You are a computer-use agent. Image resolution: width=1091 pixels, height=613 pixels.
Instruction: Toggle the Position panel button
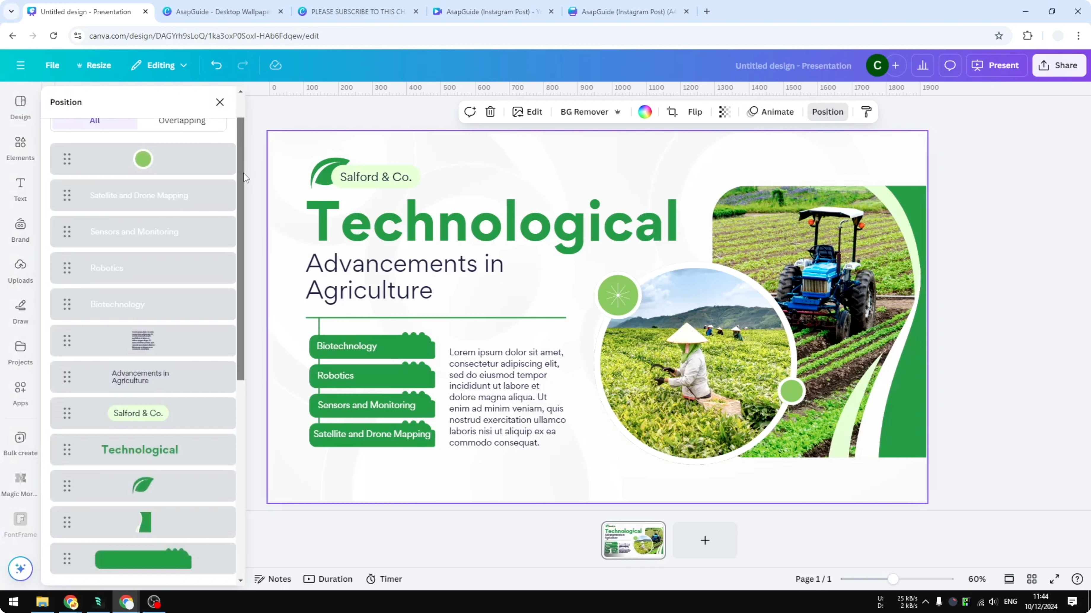827,112
